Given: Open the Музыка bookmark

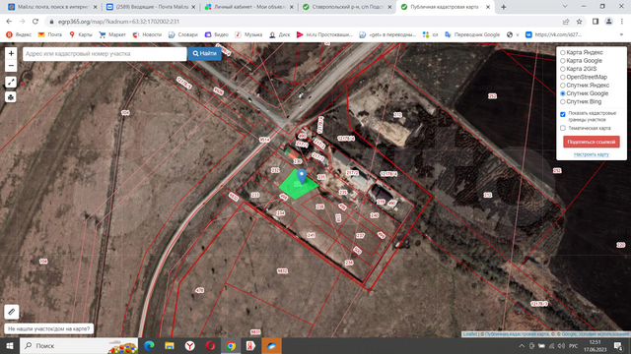Looking at the screenshot, I should pyautogui.click(x=248, y=35).
